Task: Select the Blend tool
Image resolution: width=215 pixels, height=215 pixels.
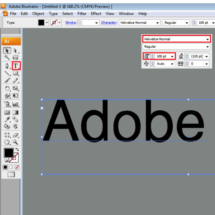Action: [15, 119]
